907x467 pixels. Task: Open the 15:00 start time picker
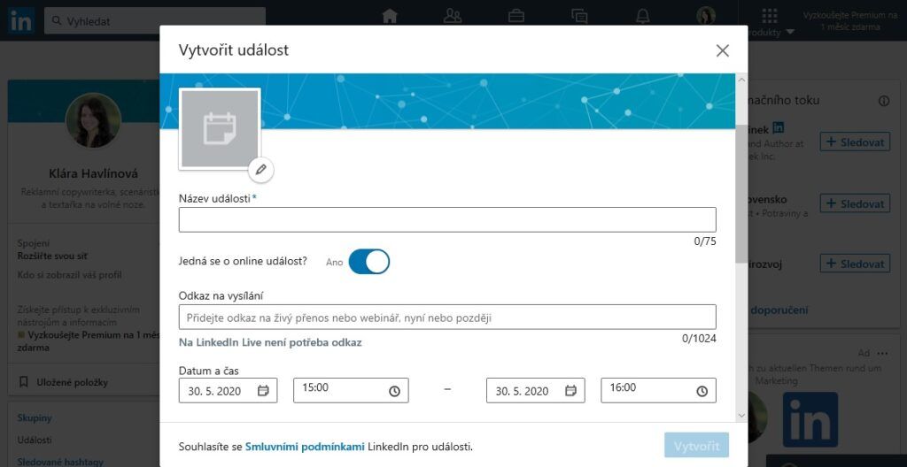[x=350, y=390]
